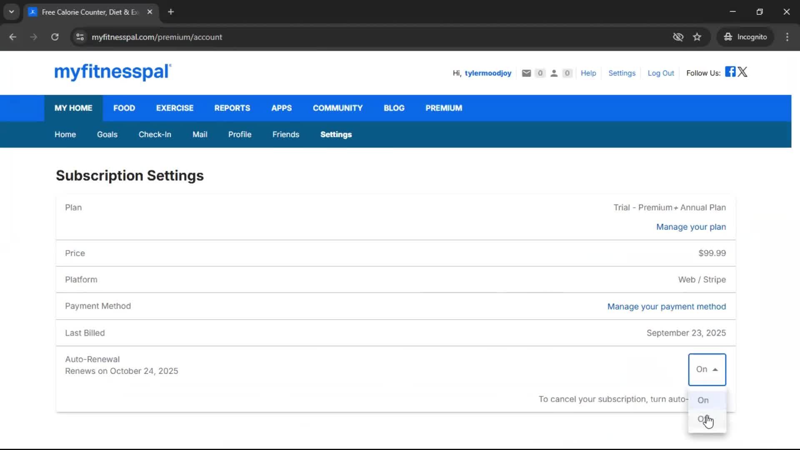
Task: Collapse the Auto-Renewal On dropdown
Action: pyautogui.click(x=707, y=370)
